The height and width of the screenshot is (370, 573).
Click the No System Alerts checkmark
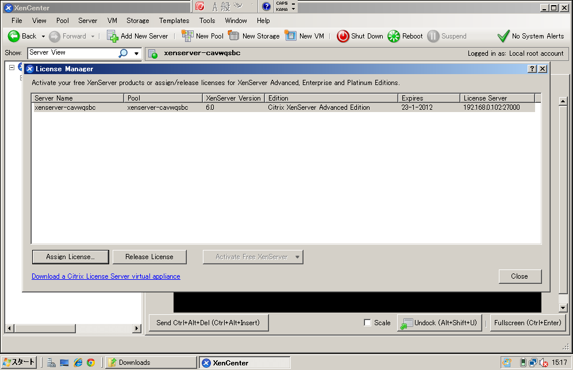pyautogui.click(x=503, y=36)
